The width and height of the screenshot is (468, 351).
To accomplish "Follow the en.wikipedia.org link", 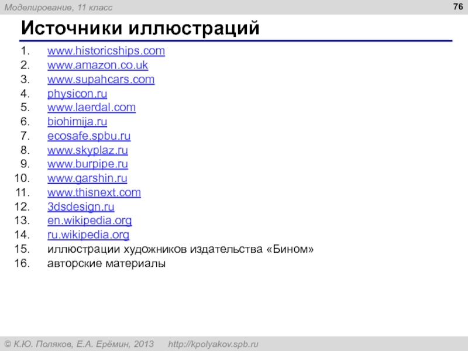I will (x=90, y=221).
